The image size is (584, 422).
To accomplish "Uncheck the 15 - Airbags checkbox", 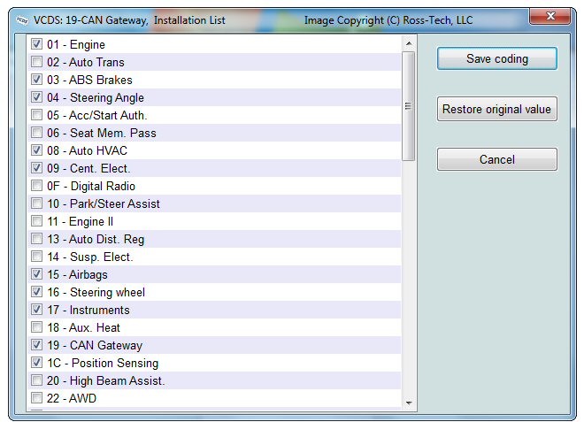I will point(36,273).
